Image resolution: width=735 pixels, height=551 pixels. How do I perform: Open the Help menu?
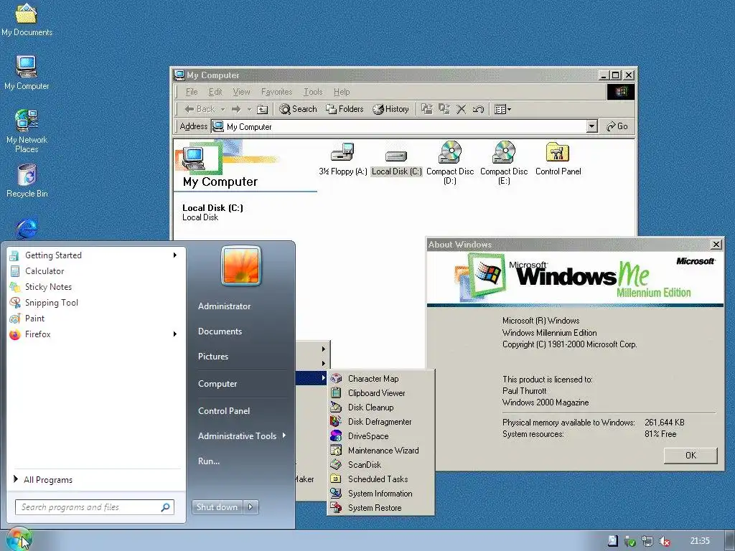point(342,92)
